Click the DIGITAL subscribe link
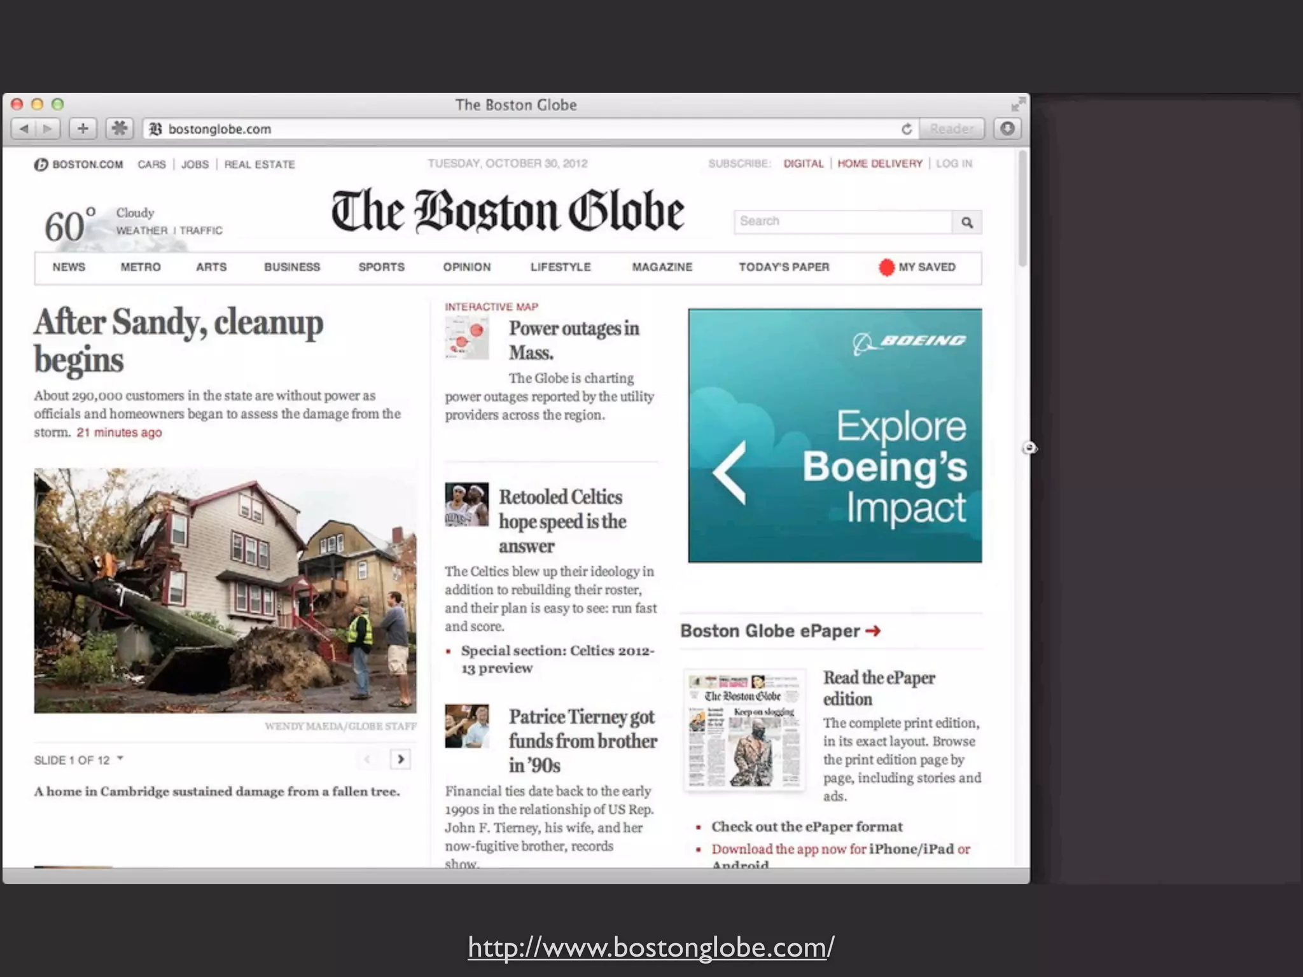Image resolution: width=1303 pixels, height=977 pixels. [x=803, y=163]
